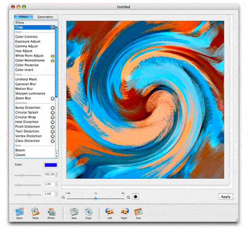Open the iPhoto browser icon

51,212
